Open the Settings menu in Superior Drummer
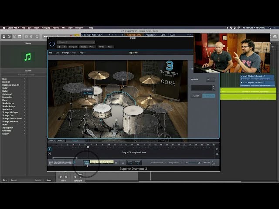The width and height of the screenshot is (279, 209). 65,52
